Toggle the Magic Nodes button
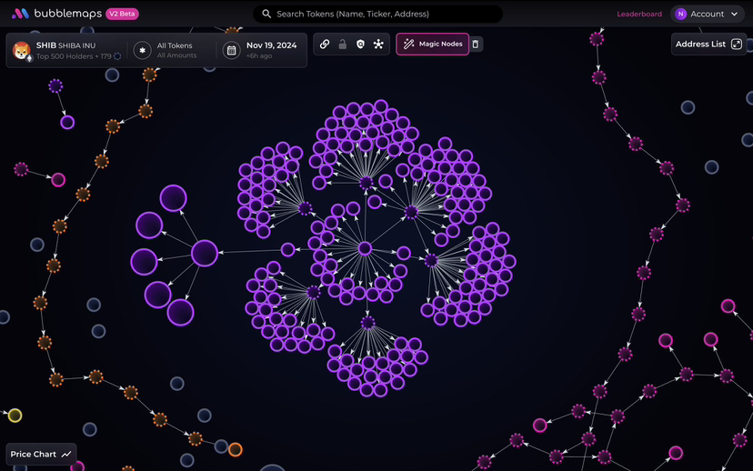 pyautogui.click(x=432, y=44)
